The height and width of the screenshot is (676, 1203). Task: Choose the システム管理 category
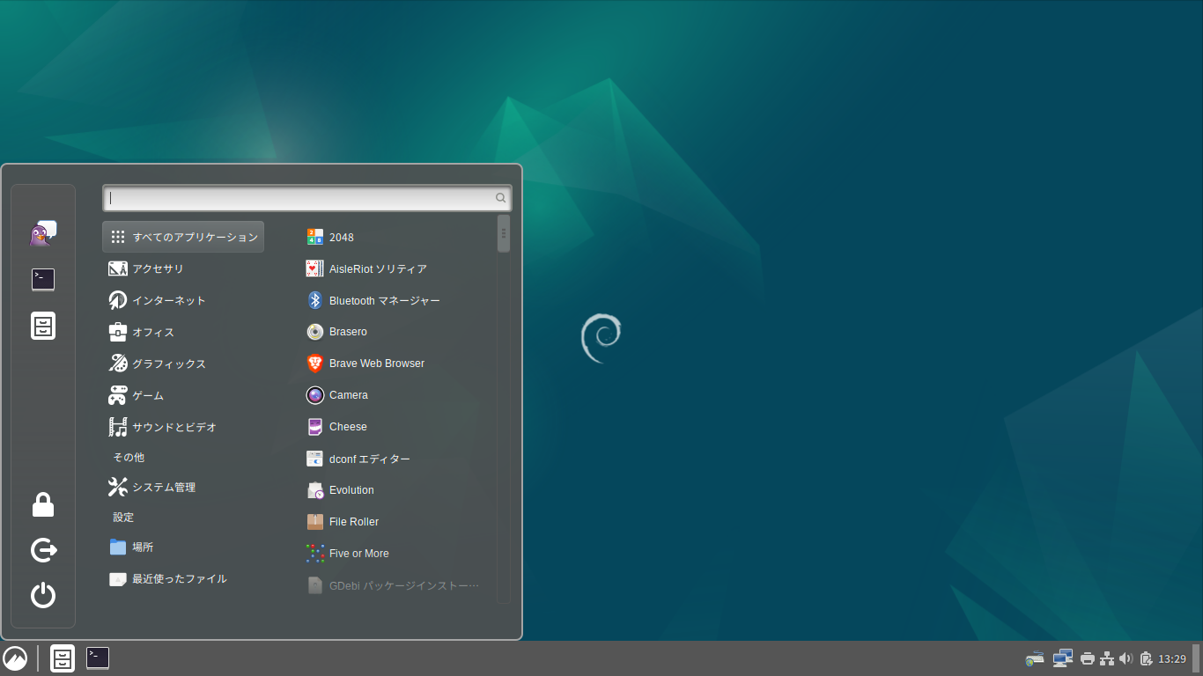click(x=163, y=487)
